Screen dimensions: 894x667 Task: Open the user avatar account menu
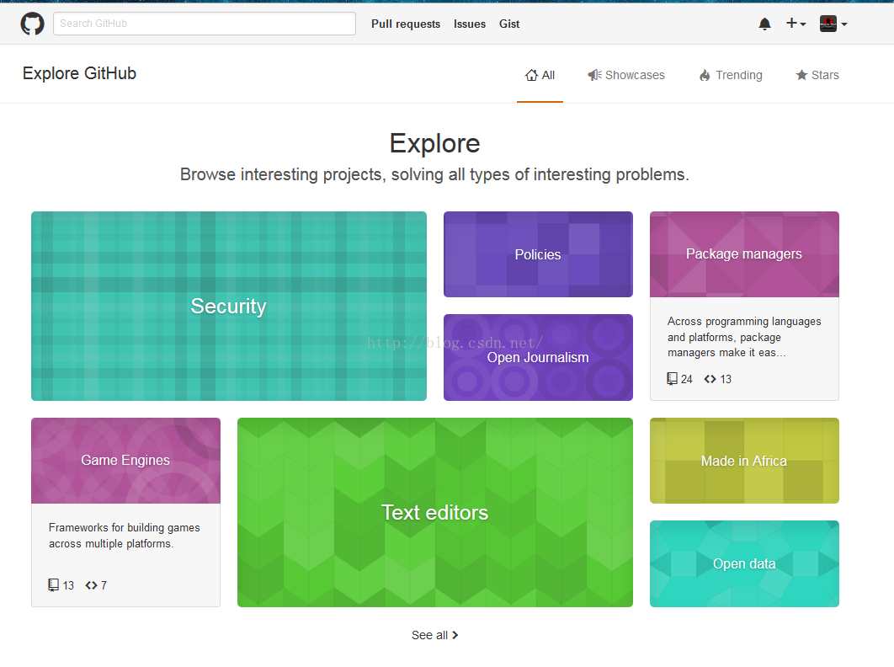click(833, 24)
